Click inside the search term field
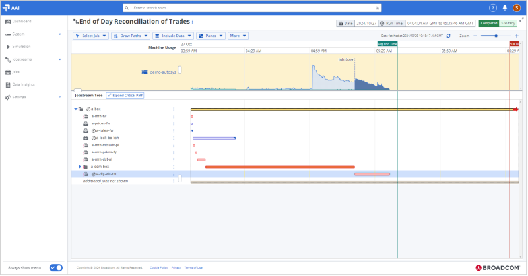The width and height of the screenshot is (528, 276). click(x=253, y=8)
